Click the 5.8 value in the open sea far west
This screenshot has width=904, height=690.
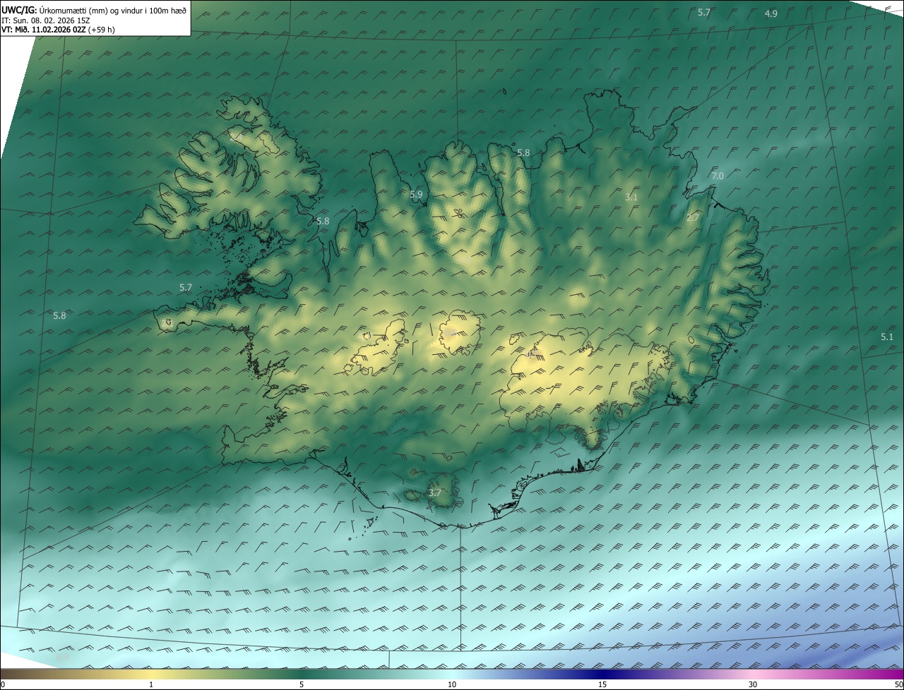click(59, 315)
